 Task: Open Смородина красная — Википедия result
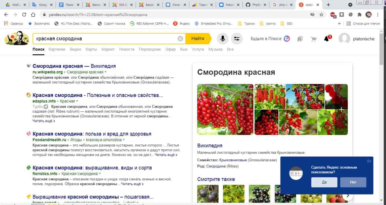pos(74,66)
